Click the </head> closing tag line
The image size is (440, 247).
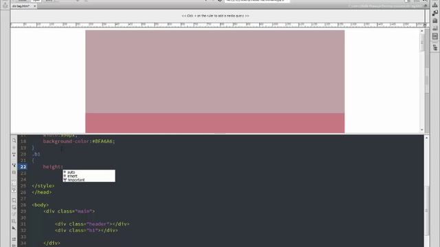coord(42,192)
